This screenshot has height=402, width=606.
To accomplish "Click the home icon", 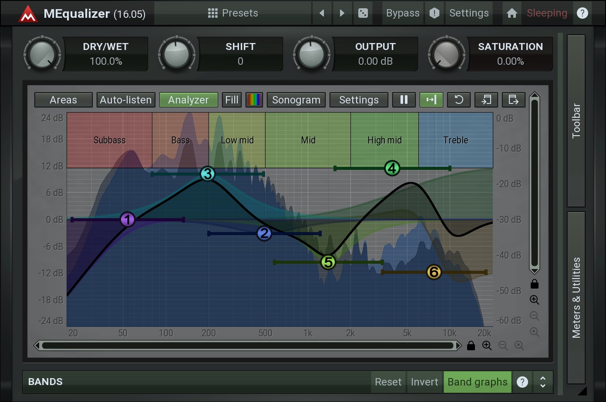I will pos(512,13).
